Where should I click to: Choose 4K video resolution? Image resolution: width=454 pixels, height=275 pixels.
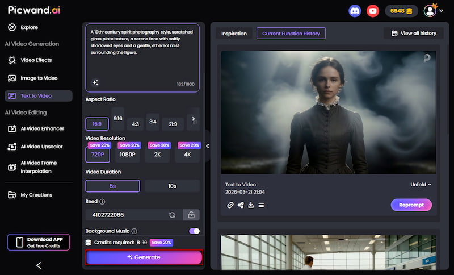click(187, 155)
